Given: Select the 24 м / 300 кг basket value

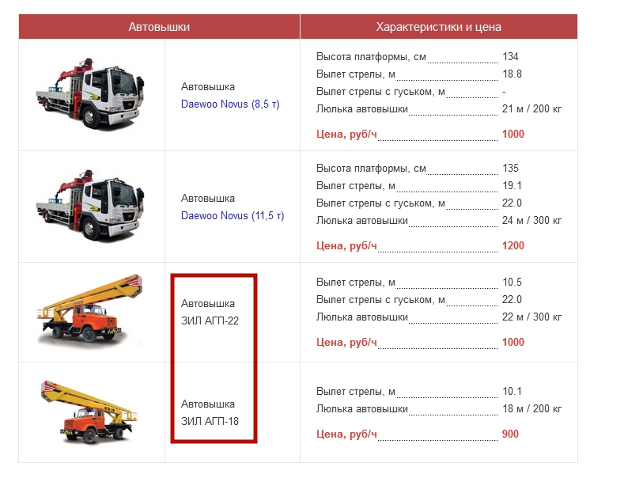Looking at the screenshot, I should (x=531, y=221).
